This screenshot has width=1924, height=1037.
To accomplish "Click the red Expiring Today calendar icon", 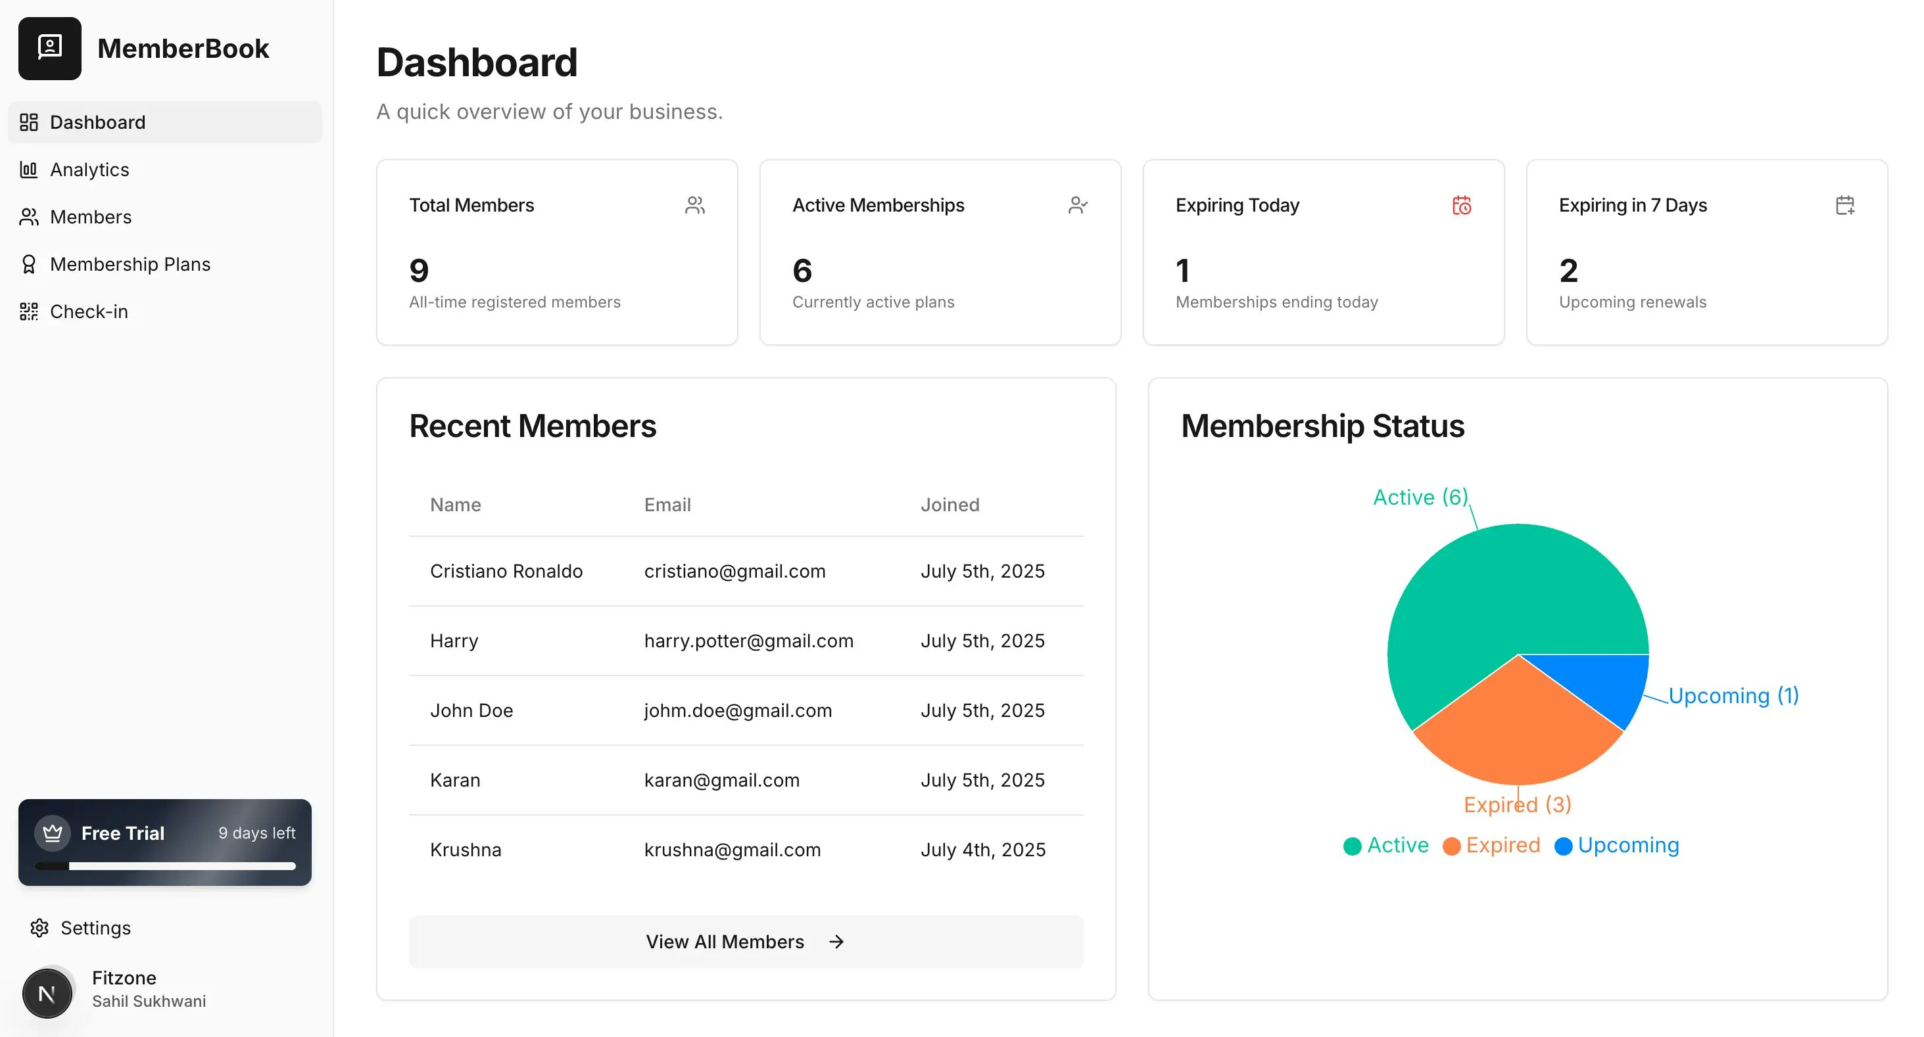I will click(1461, 204).
